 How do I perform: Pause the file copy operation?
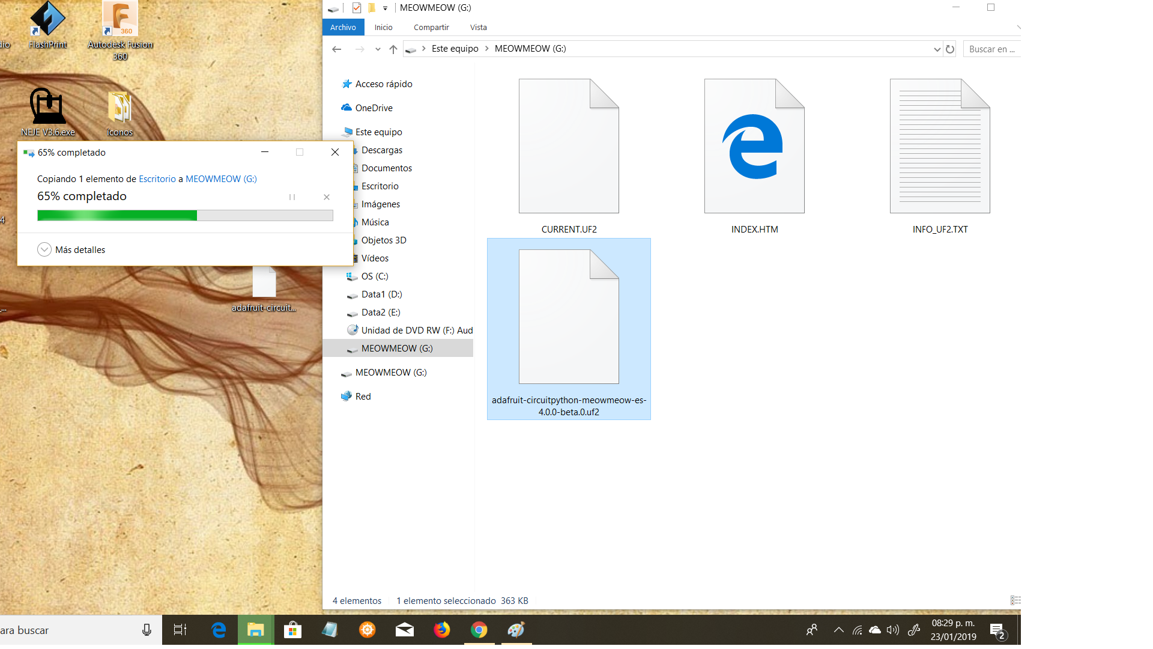click(x=292, y=197)
